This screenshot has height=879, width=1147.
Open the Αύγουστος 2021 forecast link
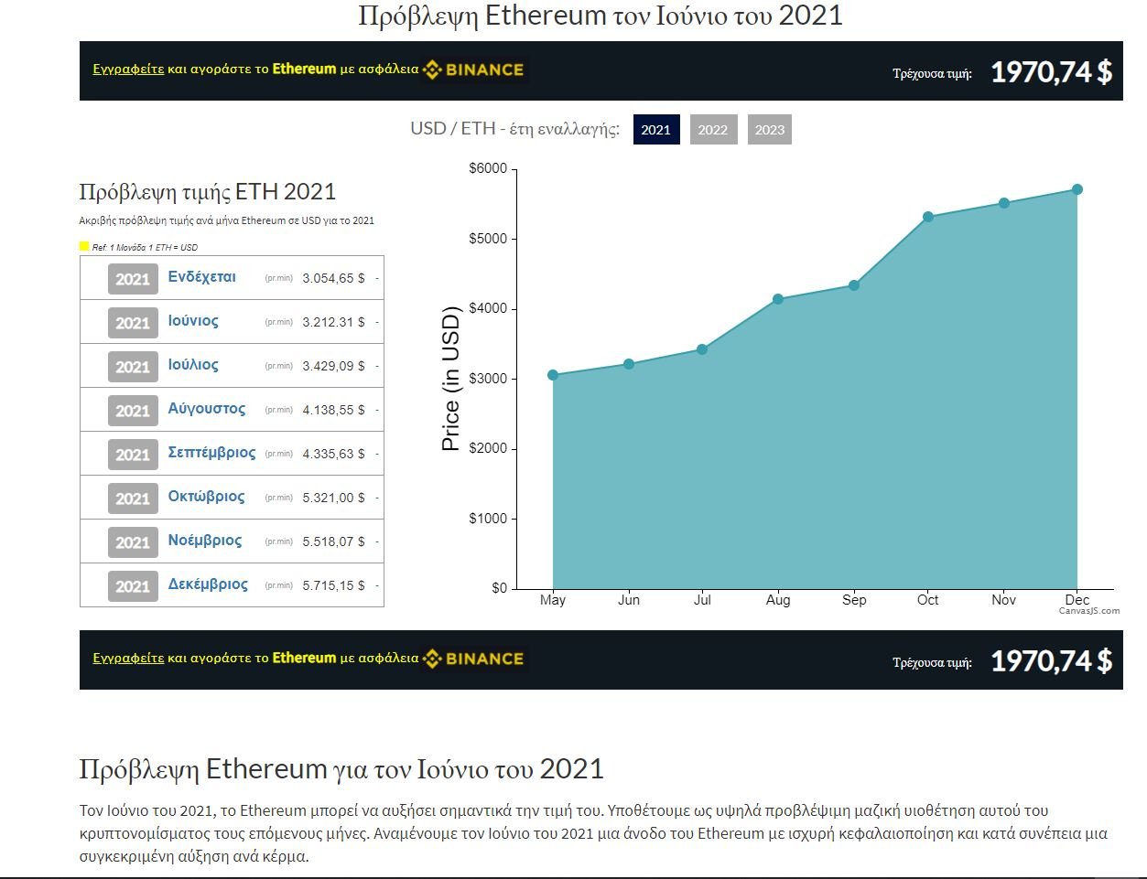tap(207, 409)
